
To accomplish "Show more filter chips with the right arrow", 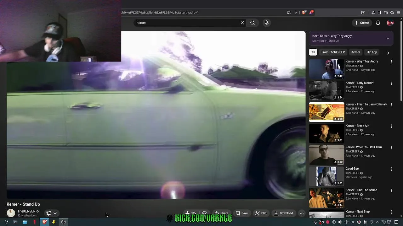I will coord(388,53).
